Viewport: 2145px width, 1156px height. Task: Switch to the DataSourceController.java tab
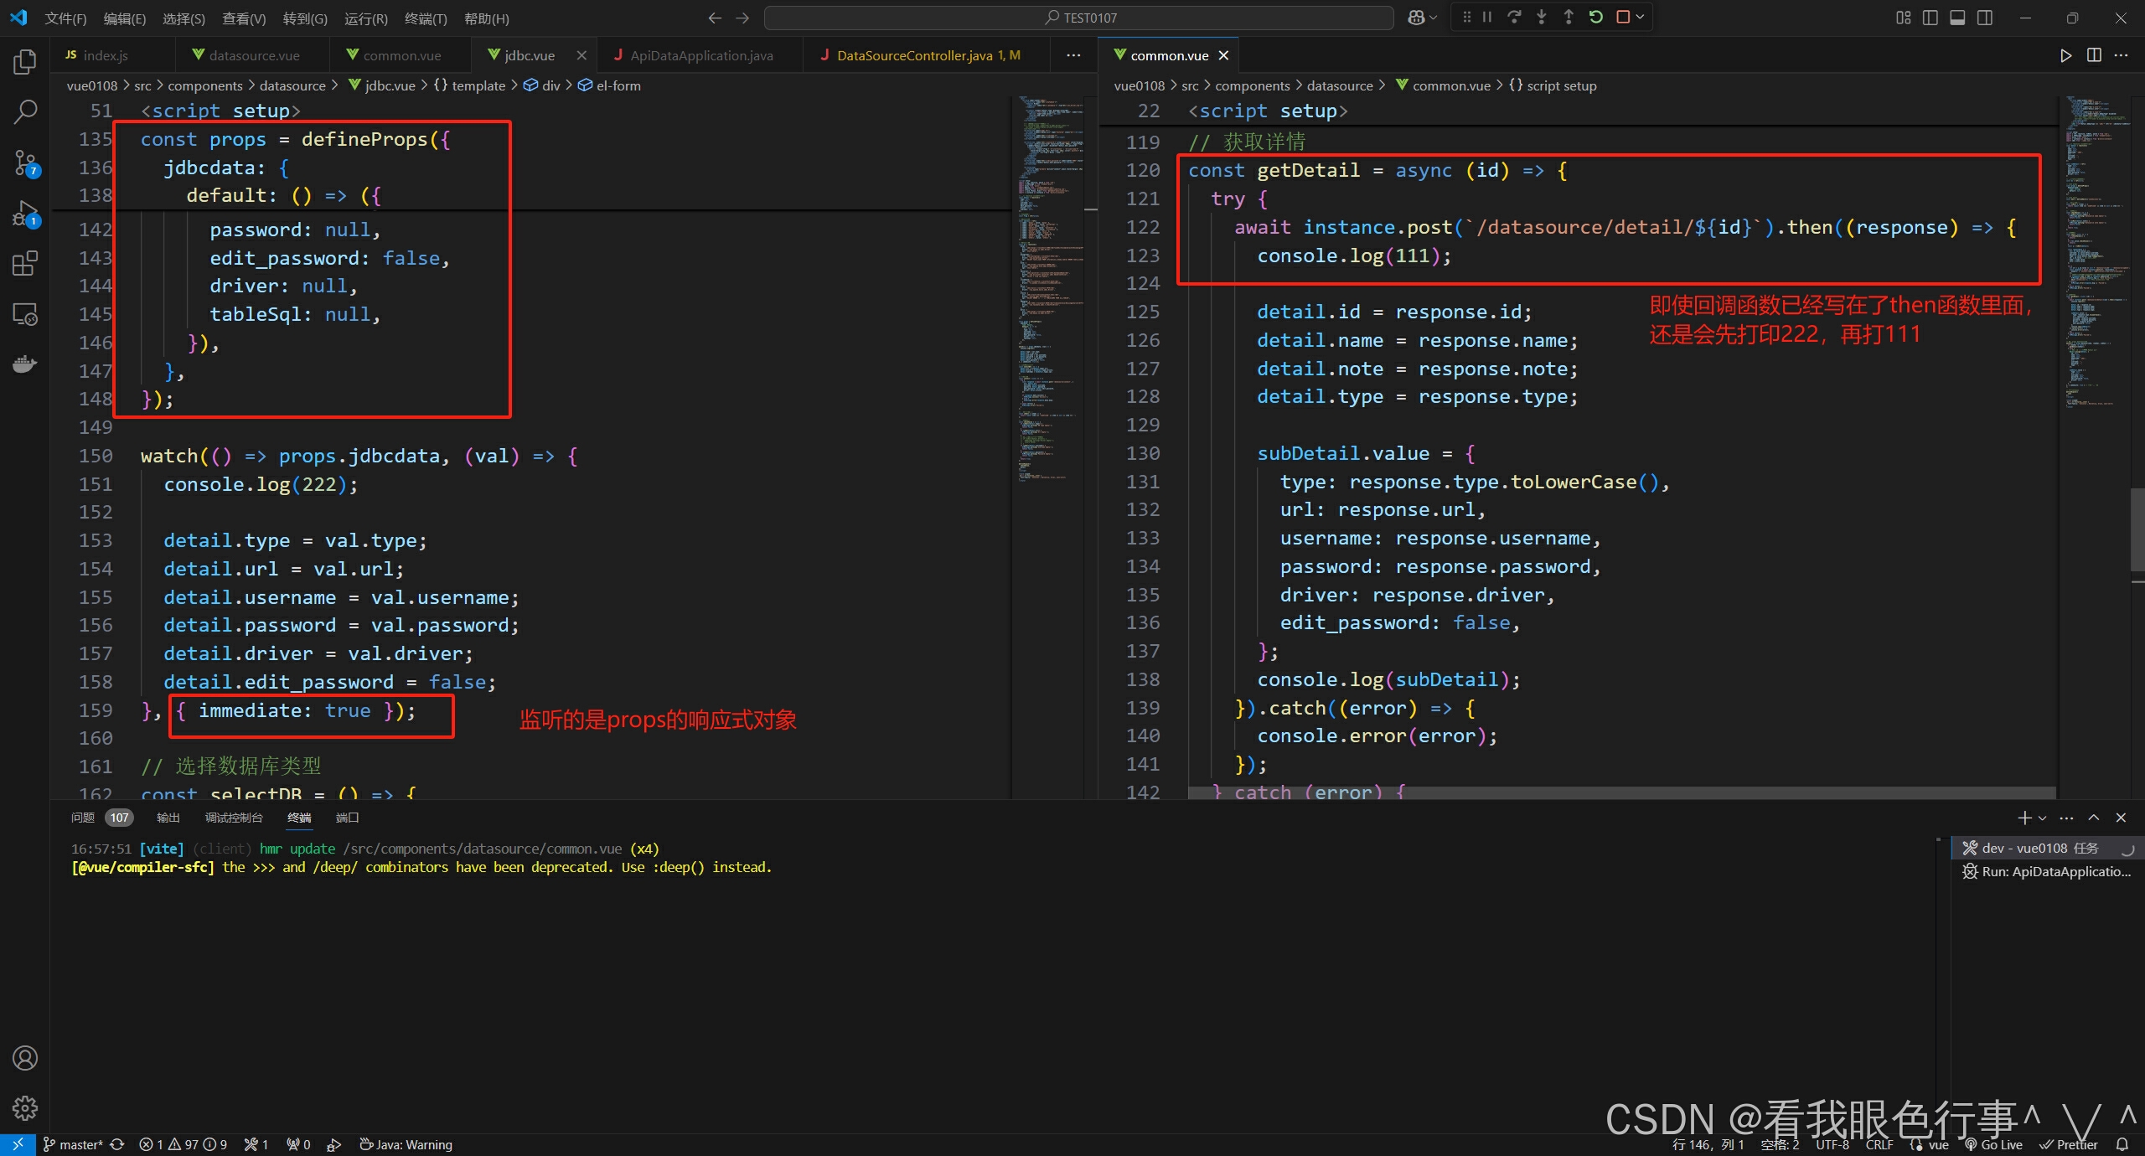[914, 55]
